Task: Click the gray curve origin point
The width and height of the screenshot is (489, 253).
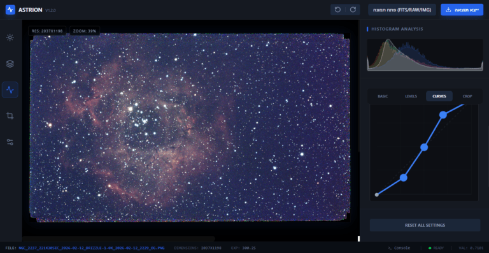Action: 377,194
